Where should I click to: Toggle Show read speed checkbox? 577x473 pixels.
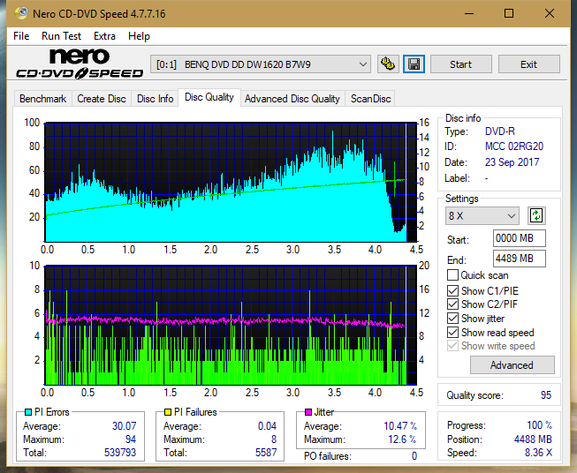[x=452, y=332]
